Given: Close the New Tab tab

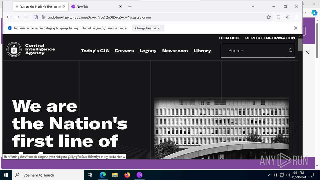Looking at the screenshot, I should click(120, 7).
